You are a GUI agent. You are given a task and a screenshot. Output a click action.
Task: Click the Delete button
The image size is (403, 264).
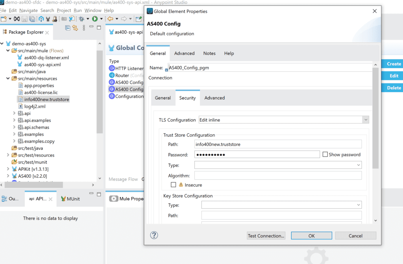click(392, 88)
